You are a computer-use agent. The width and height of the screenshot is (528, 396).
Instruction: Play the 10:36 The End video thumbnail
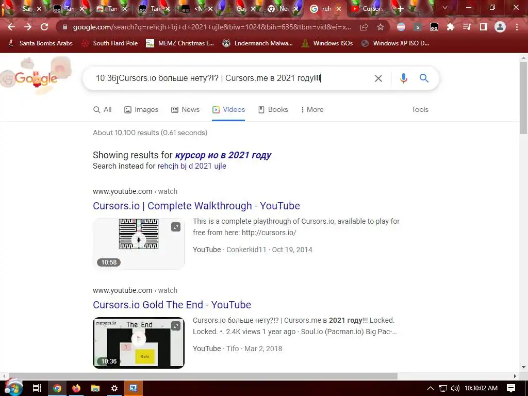click(x=138, y=342)
